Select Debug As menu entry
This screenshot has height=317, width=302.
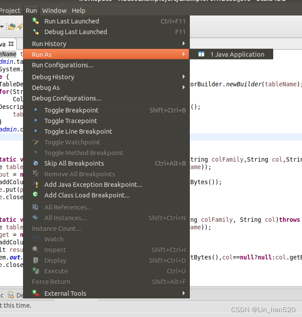pos(106,88)
